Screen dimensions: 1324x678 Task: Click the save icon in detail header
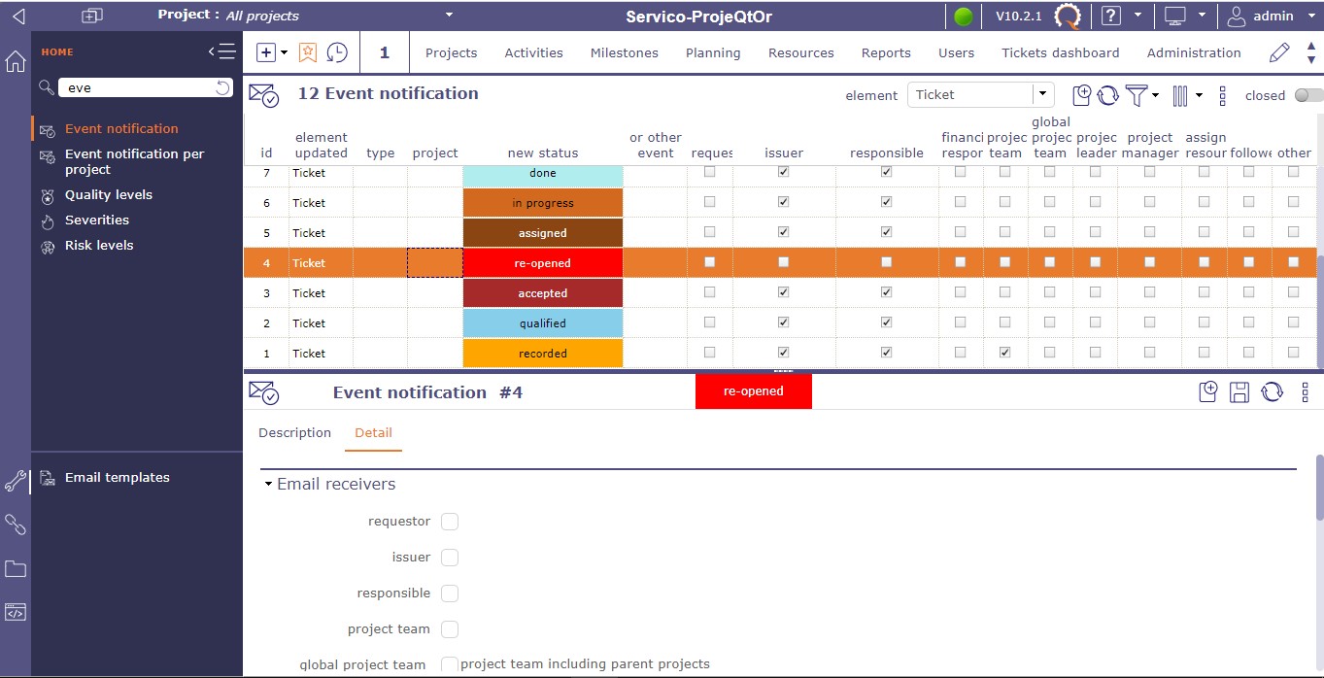point(1239,392)
